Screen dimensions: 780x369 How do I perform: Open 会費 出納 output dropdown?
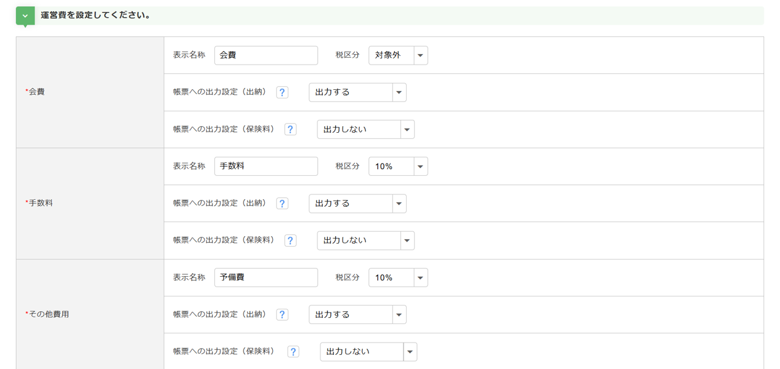click(357, 92)
